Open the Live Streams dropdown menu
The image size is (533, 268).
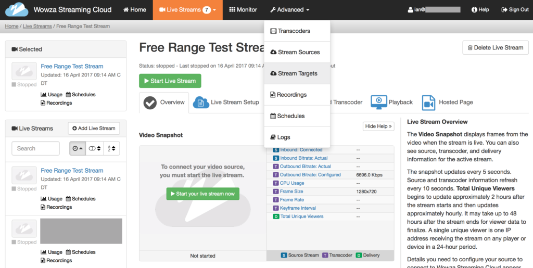(187, 10)
